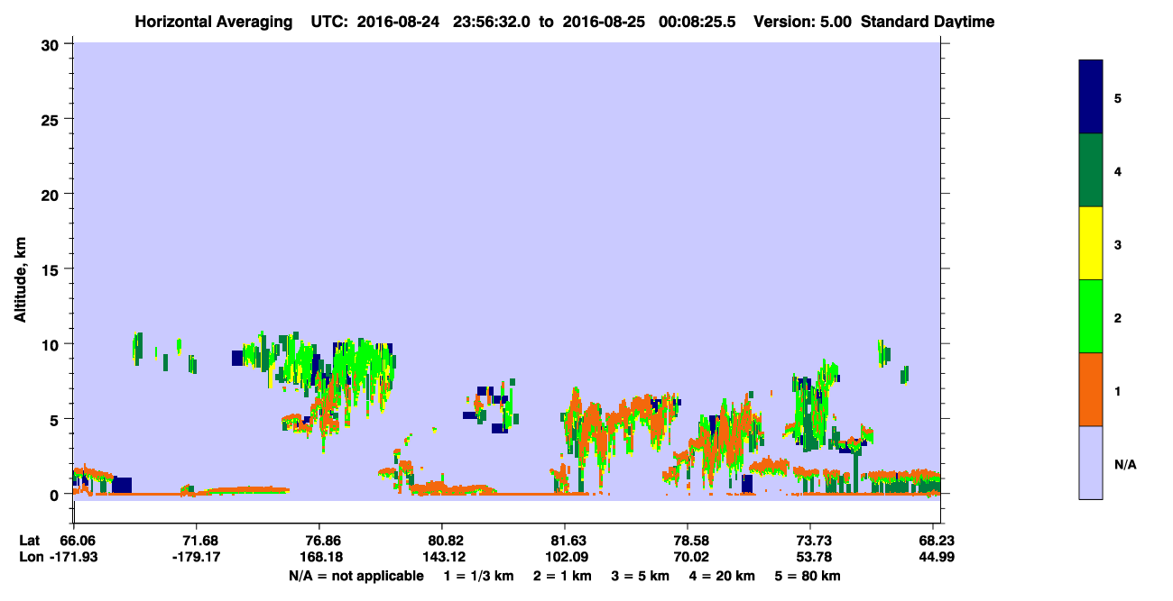The width and height of the screenshot is (1173, 601).
Task: Click longitude value 168.18
Action: (x=319, y=557)
